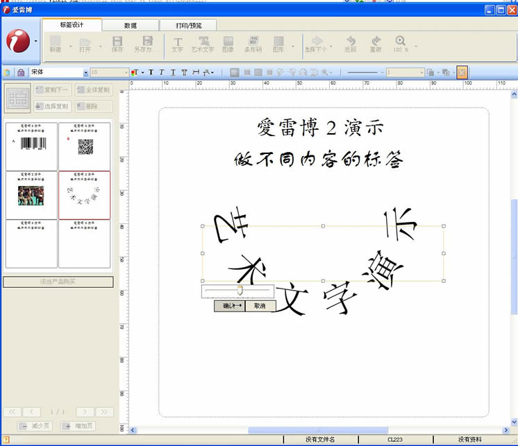This screenshot has height=446, width=518.
Task: Toggle underline text formatting
Action: pos(173,72)
